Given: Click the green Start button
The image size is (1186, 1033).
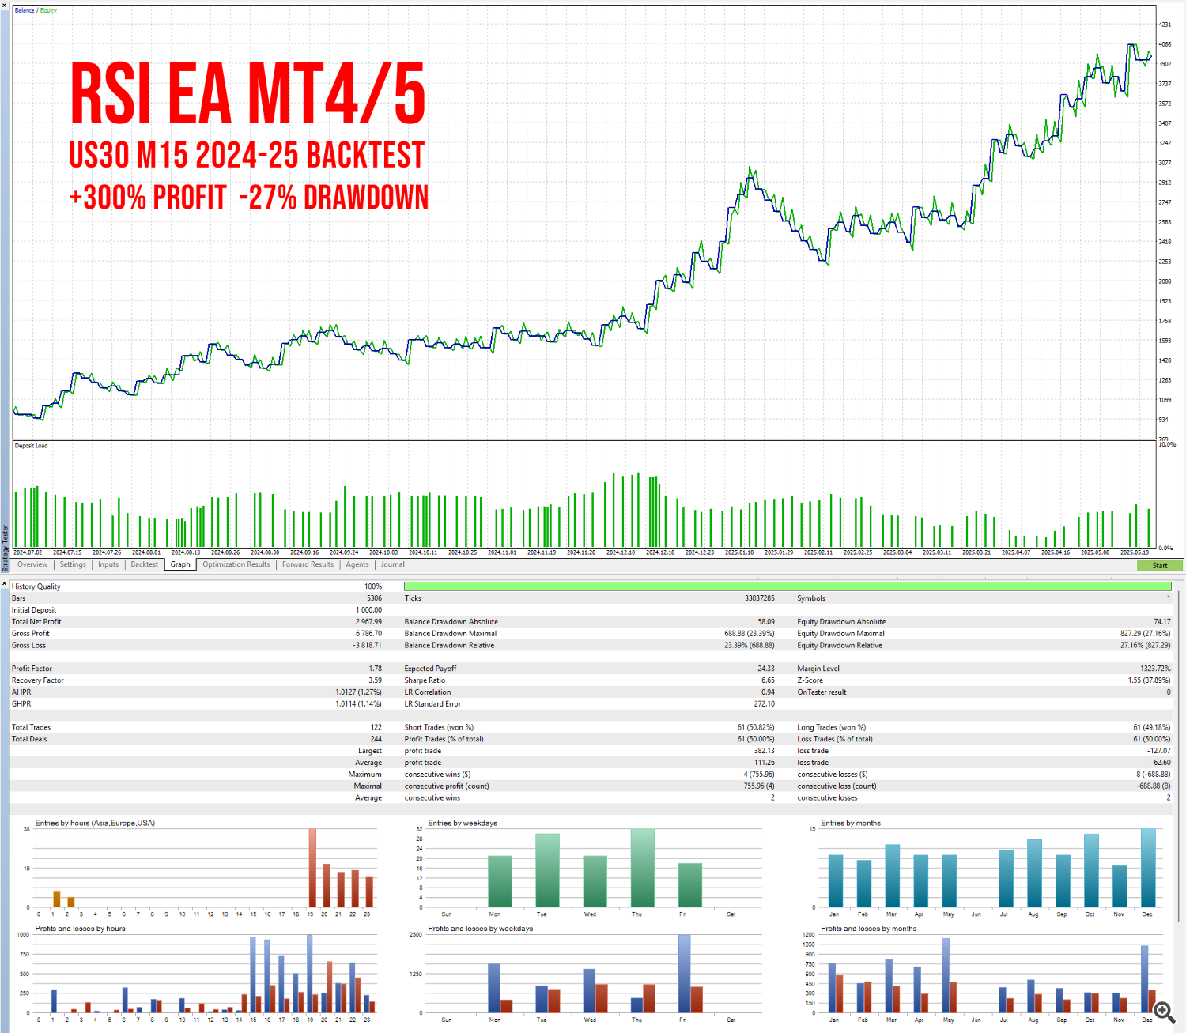Looking at the screenshot, I should click(1160, 565).
